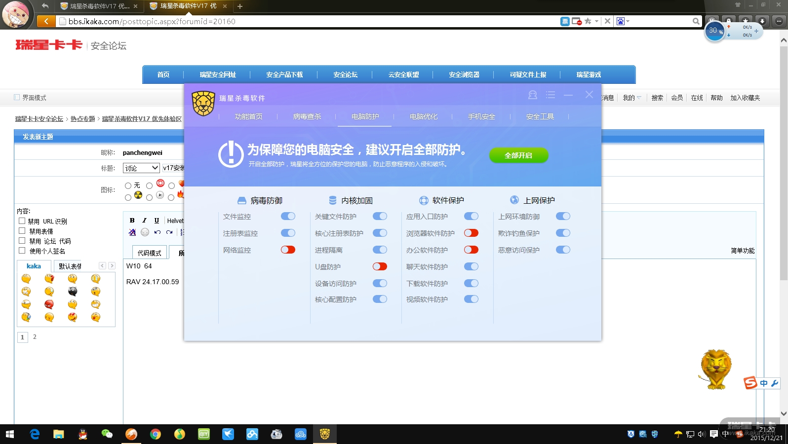The height and width of the screenshot is (444, 788).
Task: Open a new browser tab with plus icon
Action: (240, 6)
